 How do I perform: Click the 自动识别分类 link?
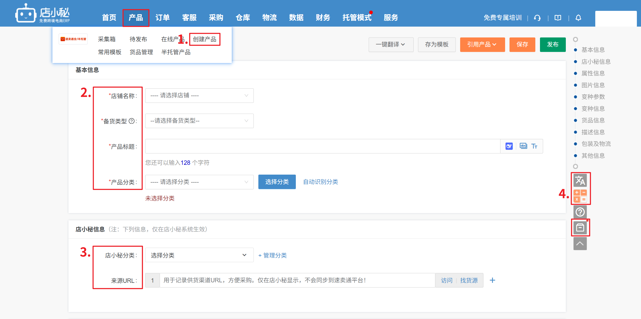(x=320, y=182)
